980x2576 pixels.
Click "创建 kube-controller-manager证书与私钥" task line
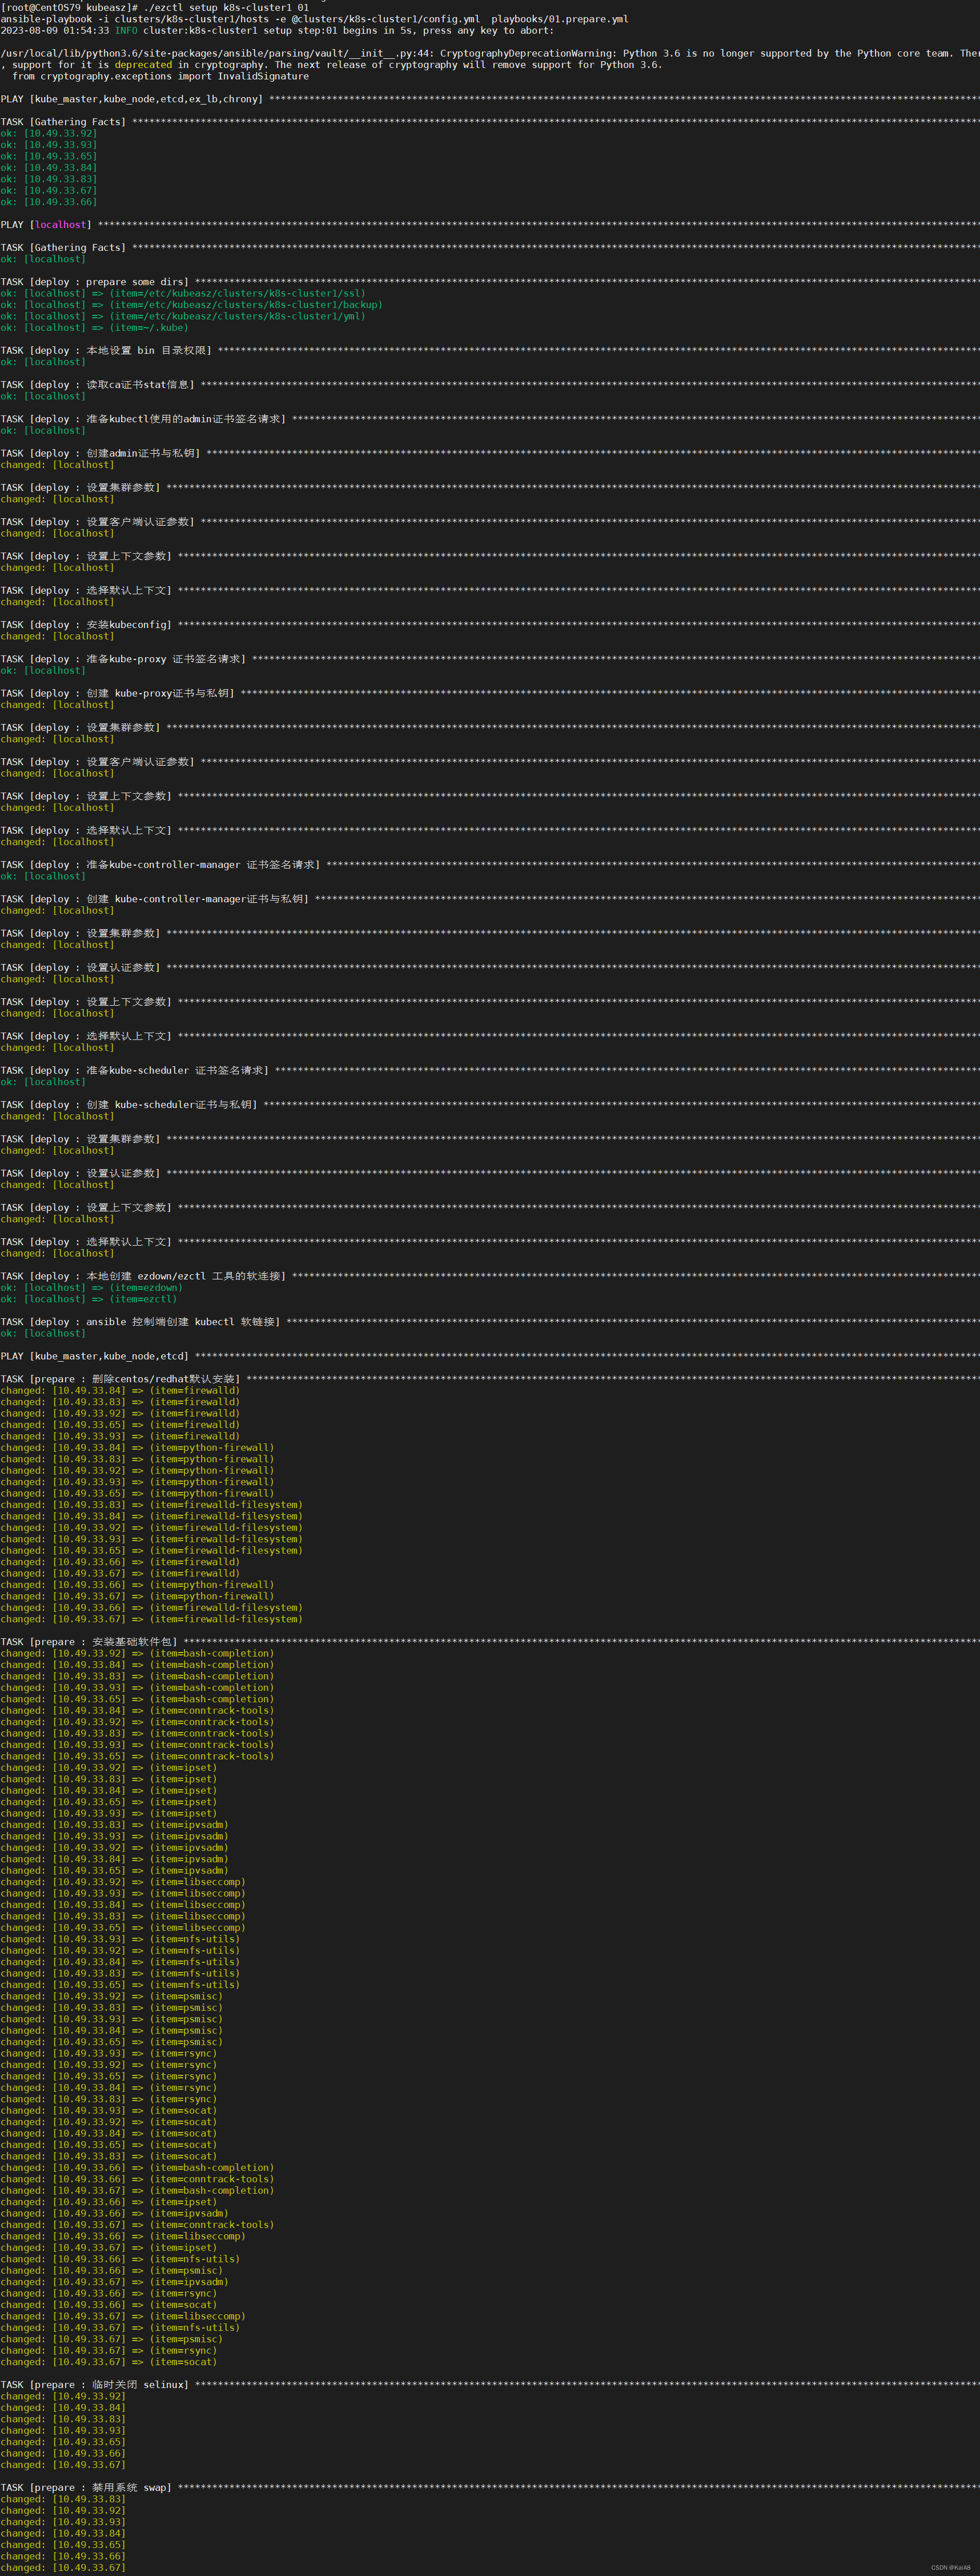tap(155, 899)
